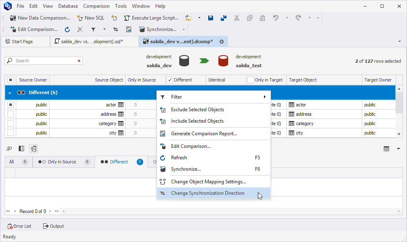Uncheck the Different column checkbox
This screenshot has height=242, width=407.
pos(170,80)
